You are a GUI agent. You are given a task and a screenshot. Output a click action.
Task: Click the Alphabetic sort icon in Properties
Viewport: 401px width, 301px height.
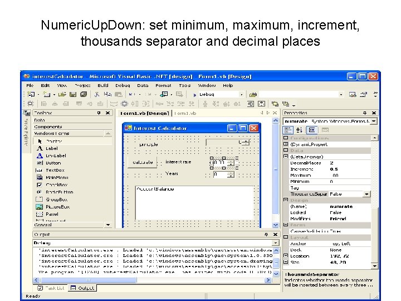(x=299, y=130)
